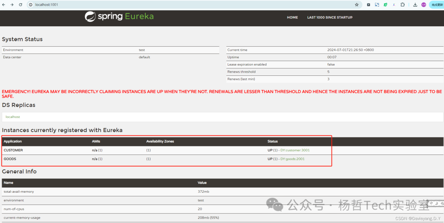Click the General Info heading

point(19,172)
